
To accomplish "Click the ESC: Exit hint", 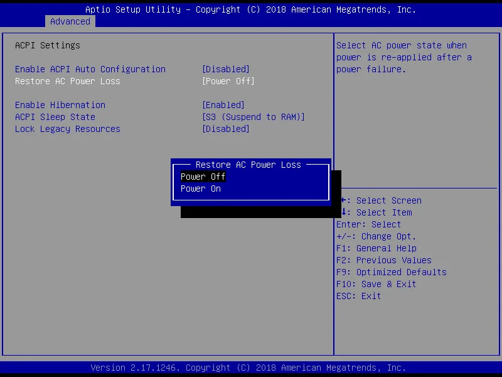I will [x=358, y=296].
